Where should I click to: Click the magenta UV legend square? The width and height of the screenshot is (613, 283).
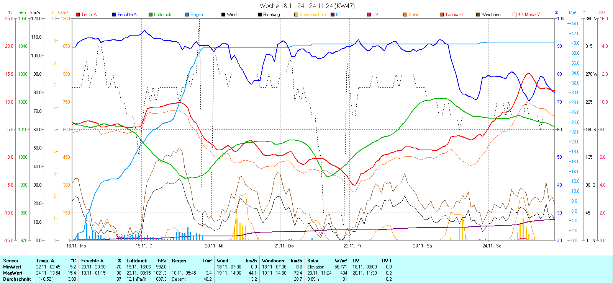point(369,15)
